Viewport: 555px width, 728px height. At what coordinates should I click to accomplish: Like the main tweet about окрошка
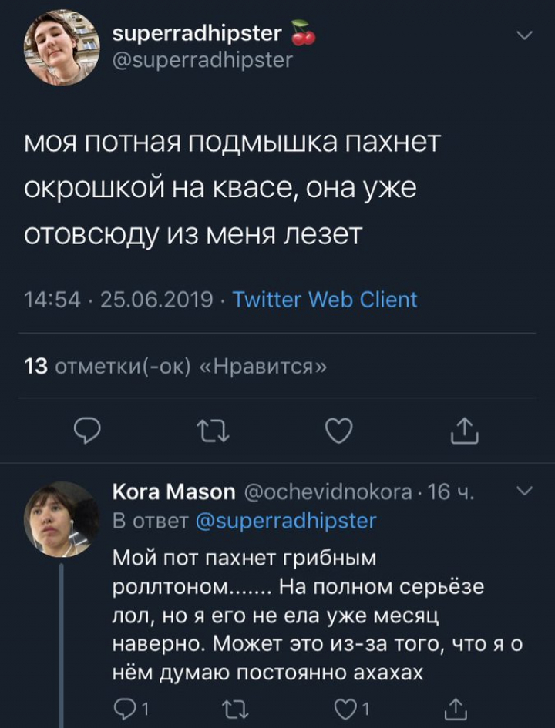[x=338, y=431]
